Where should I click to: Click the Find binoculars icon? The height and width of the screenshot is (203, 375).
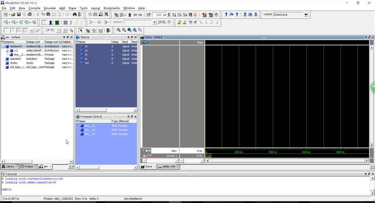tap(75, 14)
